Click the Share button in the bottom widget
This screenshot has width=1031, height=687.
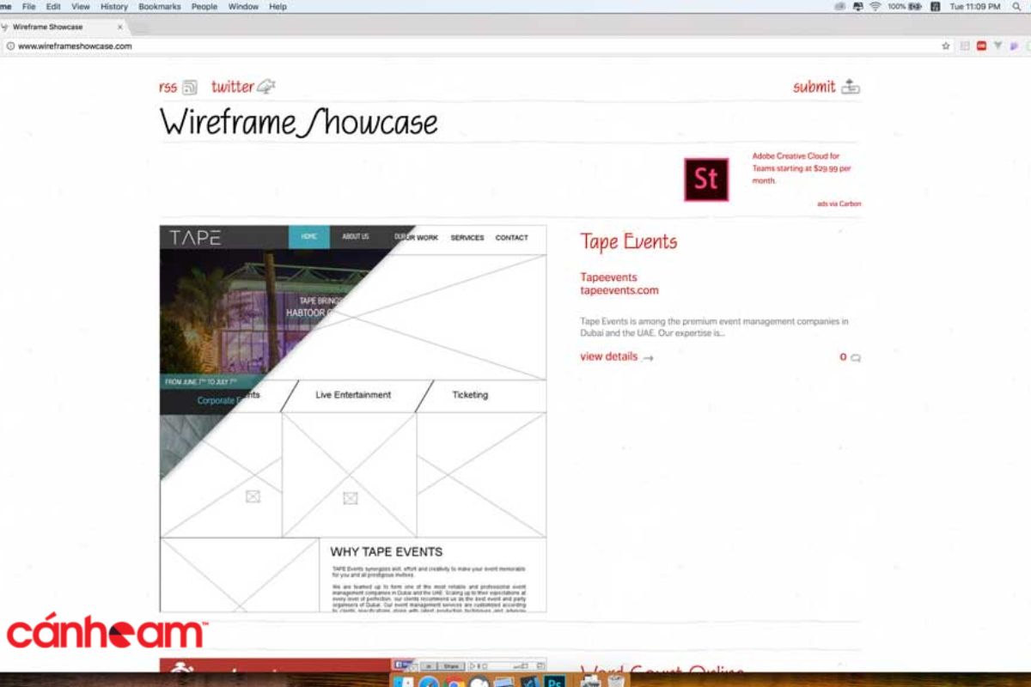tap(451, 666)
